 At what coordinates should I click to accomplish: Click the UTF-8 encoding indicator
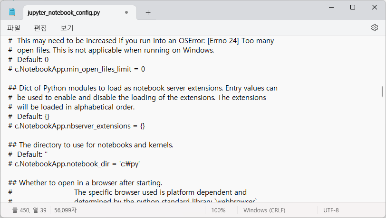click(x=331, y=210)
